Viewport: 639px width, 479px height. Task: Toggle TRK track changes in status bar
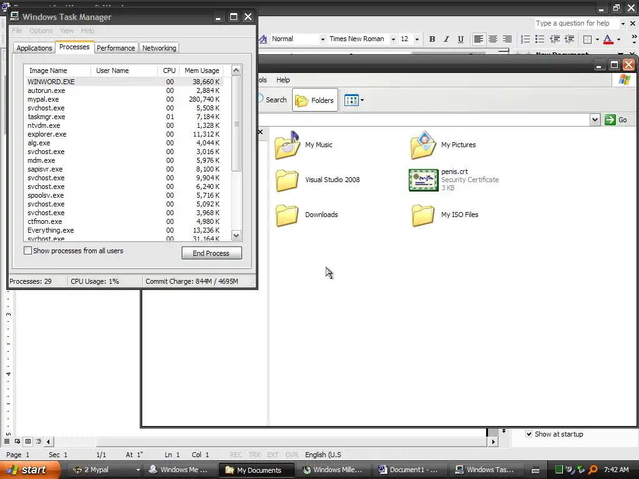click(x=255, y=455)
